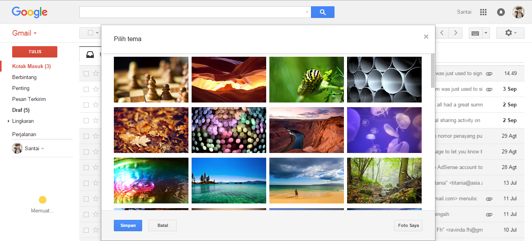Image resolution: width=532 pixels, height=241 pixels.
Task: Open the input tools dropdown arrow
Action: point(486,33)
